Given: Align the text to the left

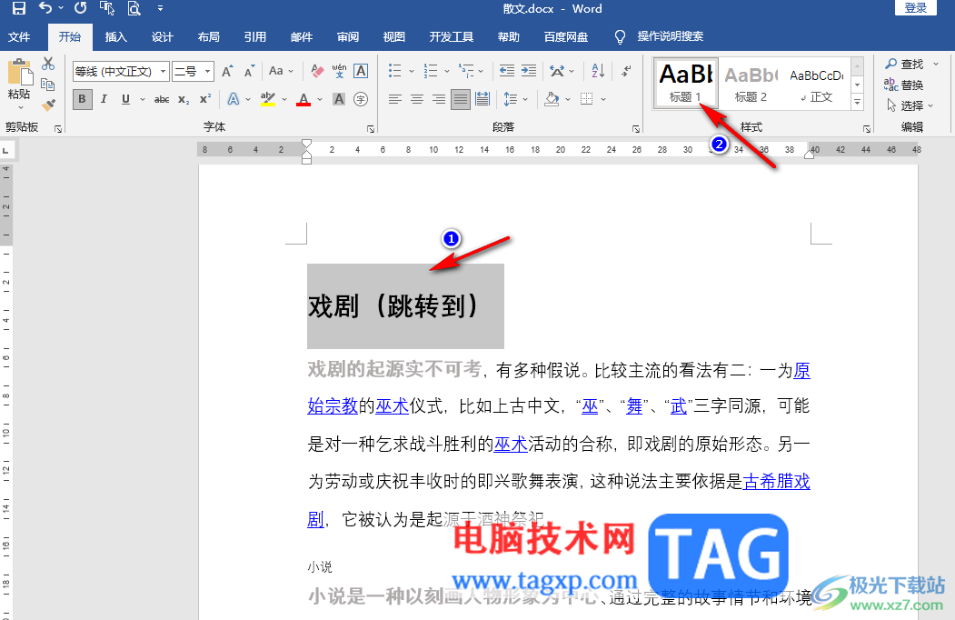Looking at the screenshot, I should pyautogui.click(x=395, y=99).
